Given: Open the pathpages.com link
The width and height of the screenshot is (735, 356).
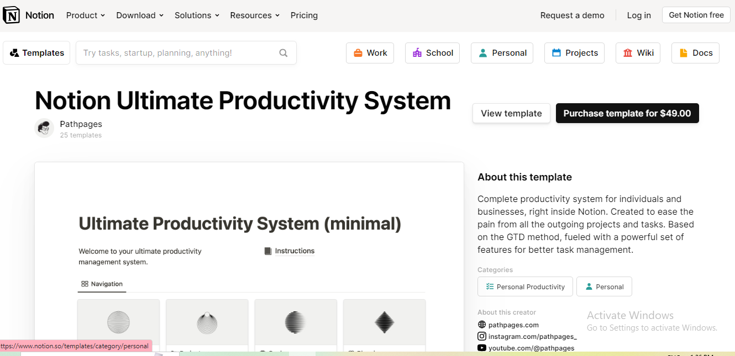Looking at the screenshot, I should click(513, 325).
